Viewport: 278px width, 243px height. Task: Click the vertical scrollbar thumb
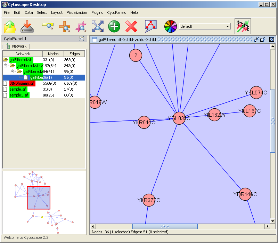click(x=273, y=121)
